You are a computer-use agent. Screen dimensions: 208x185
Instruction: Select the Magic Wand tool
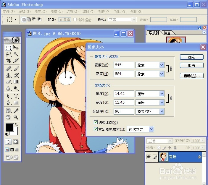pos(16,54)
